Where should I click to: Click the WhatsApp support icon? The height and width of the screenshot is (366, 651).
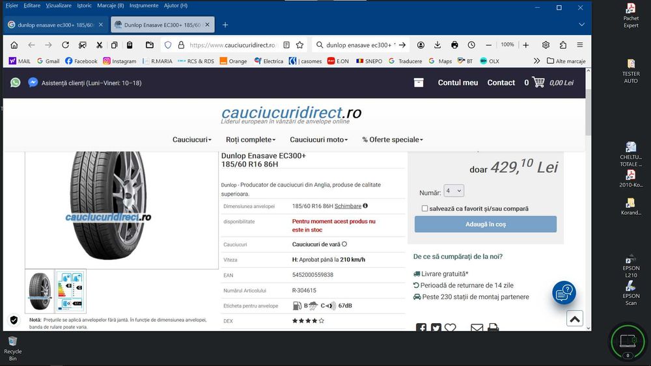pos(16,83)
